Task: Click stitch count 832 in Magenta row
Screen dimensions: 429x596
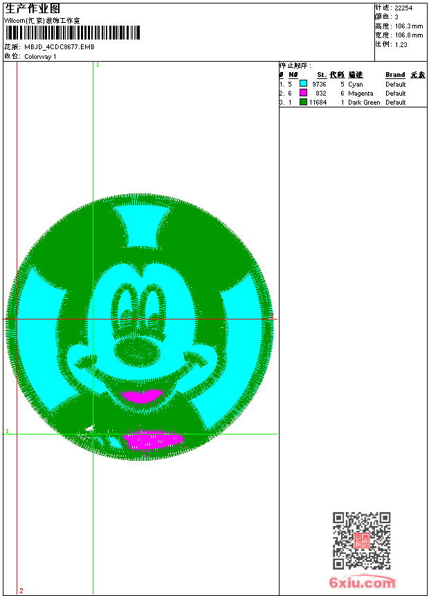Action: 321,94
